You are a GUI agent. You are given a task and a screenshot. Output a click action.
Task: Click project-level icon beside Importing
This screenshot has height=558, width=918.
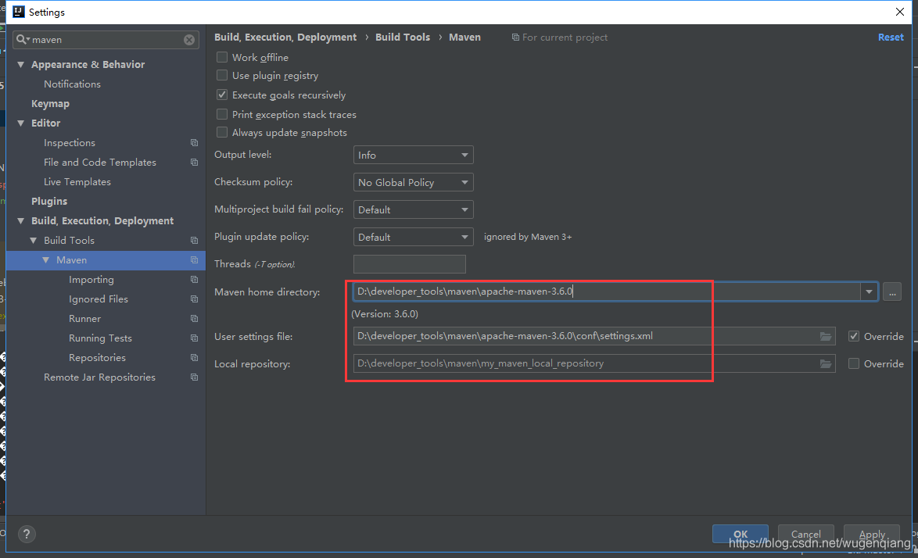(x=195, y=280)
